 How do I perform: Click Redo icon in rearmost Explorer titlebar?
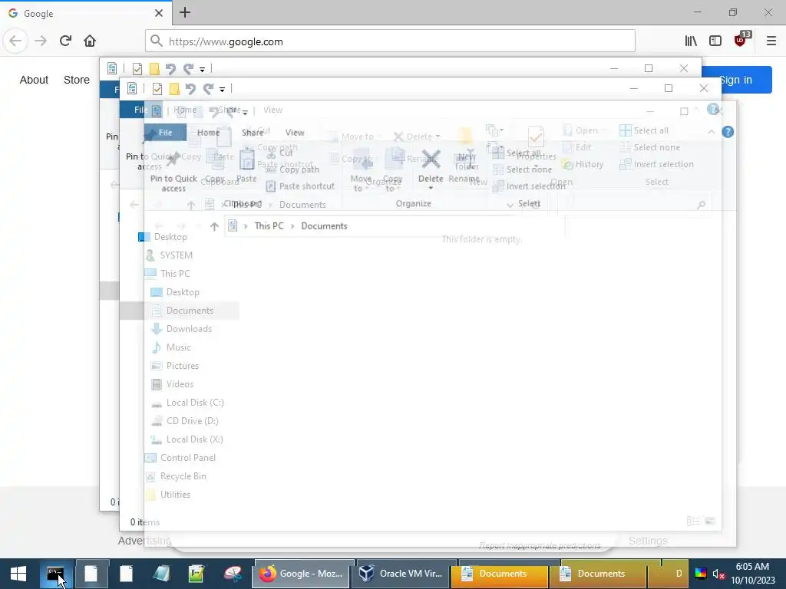click(189, 68)
